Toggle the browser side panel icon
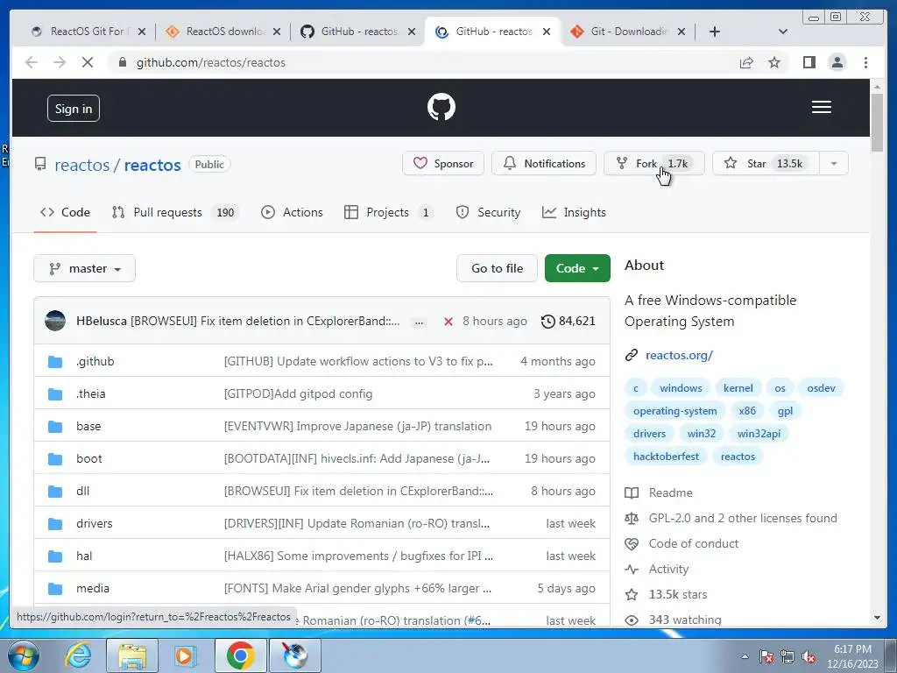Viewport: 897px width, 673px height. [809, 62]
